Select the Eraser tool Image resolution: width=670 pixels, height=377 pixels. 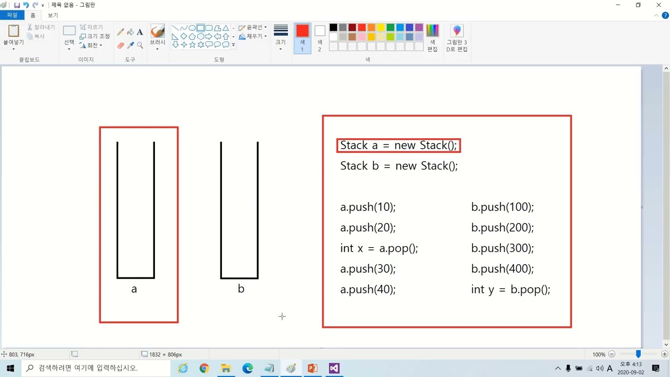[x=121, y=46]
